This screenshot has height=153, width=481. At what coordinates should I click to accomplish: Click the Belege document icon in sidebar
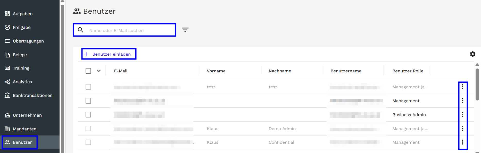click(x=7, y=55)
